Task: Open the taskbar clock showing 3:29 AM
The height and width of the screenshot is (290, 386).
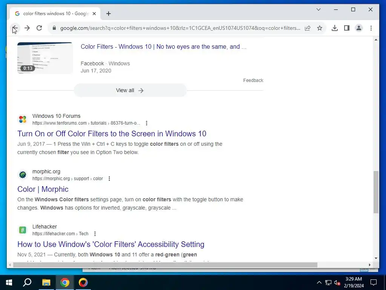Action: (354, 282)
